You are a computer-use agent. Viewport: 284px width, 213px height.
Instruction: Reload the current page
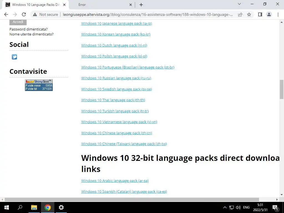point(24,14)
